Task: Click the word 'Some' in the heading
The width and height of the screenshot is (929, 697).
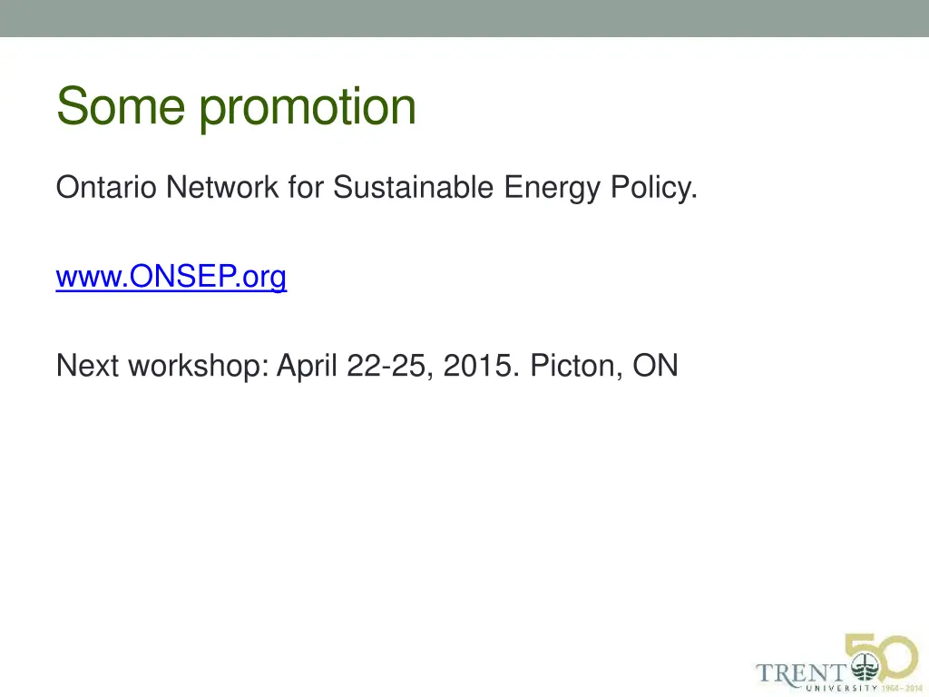Action: click(121, 105)
